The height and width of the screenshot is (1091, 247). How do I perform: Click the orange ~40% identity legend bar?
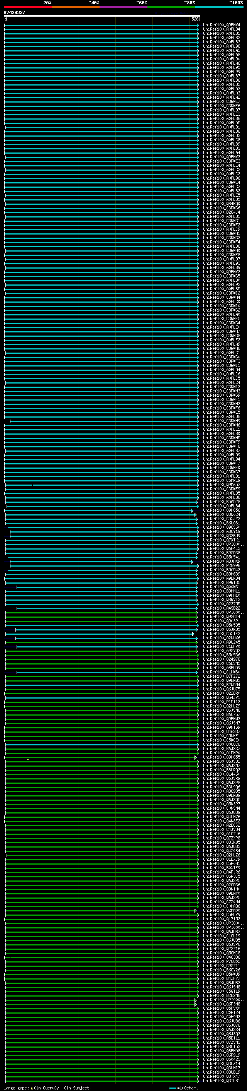click(x=76, y=7)
